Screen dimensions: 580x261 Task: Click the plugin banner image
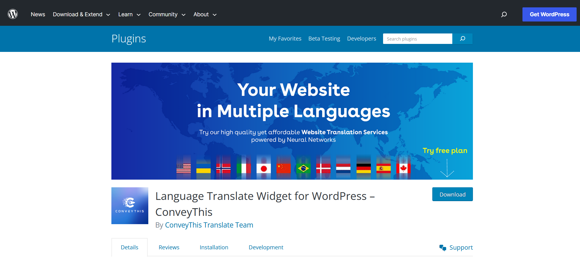[x=292, y=121]
